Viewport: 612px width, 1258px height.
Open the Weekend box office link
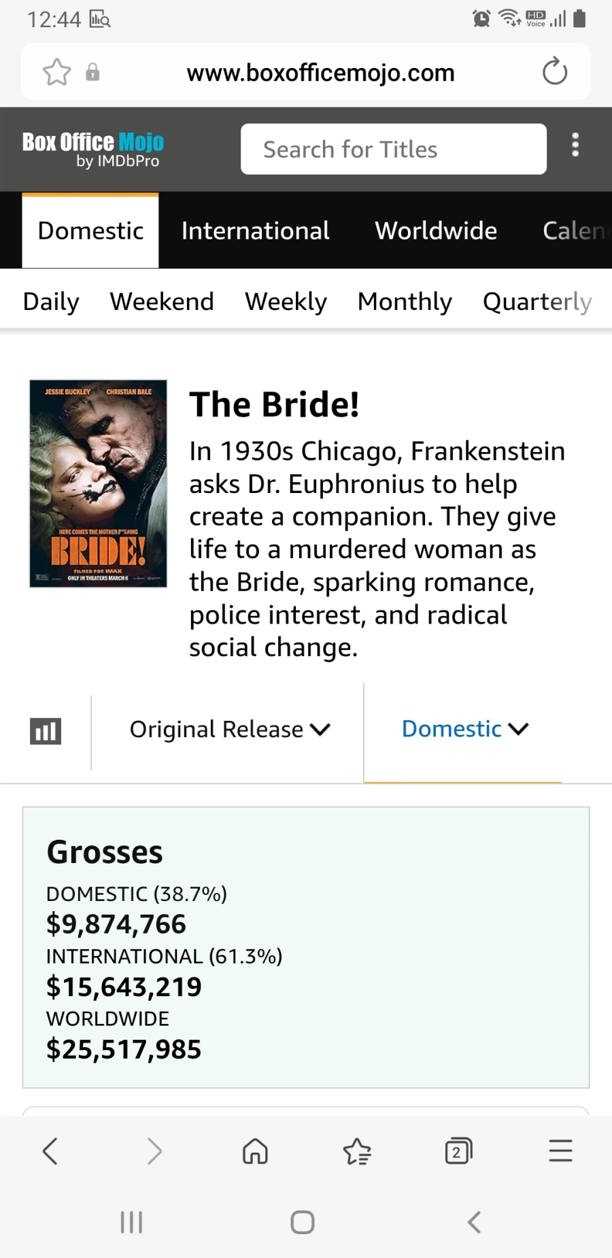pos(162,301)
